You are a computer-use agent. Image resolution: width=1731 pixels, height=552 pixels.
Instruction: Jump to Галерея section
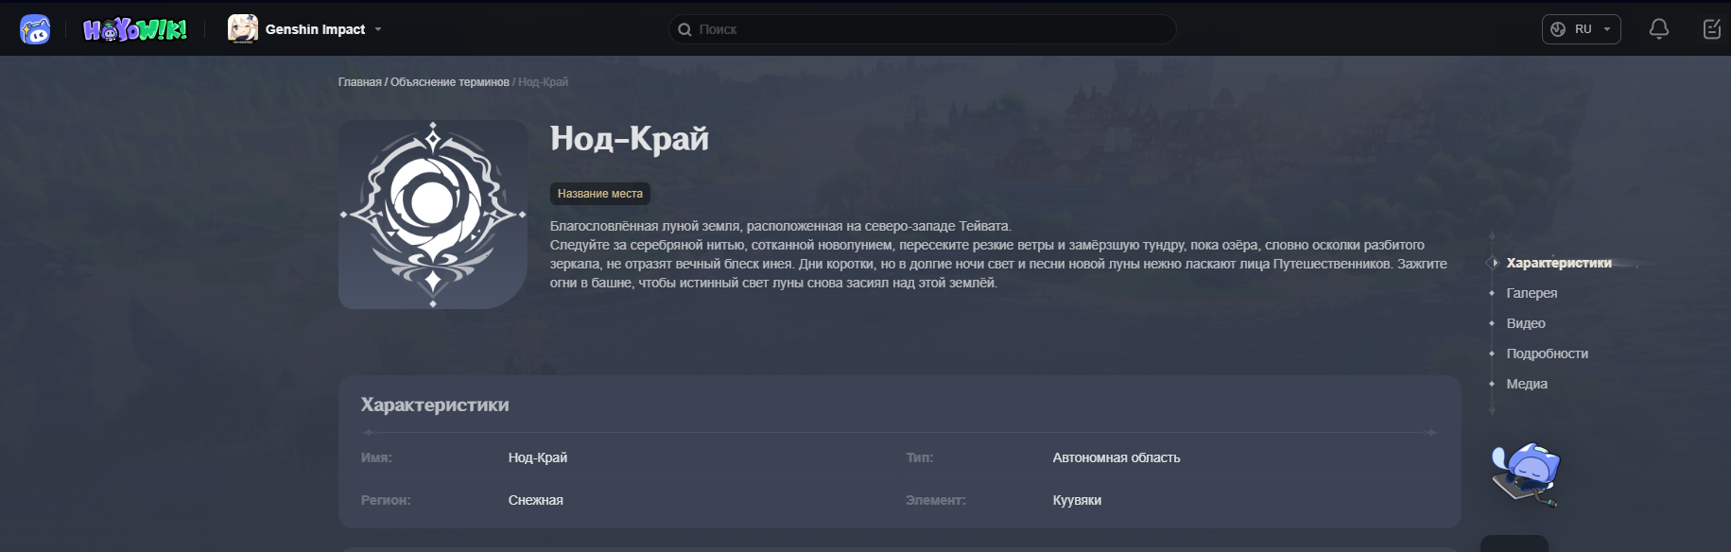1532,293
